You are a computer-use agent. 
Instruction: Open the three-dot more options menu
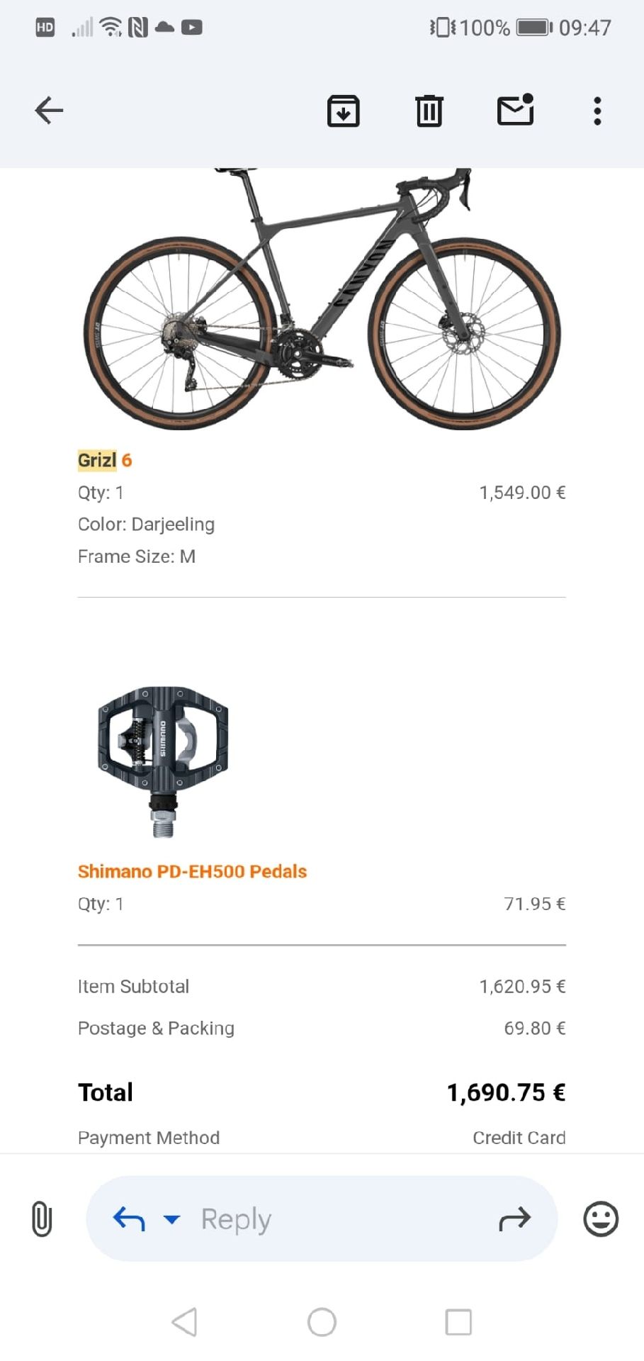pos(597,111)
